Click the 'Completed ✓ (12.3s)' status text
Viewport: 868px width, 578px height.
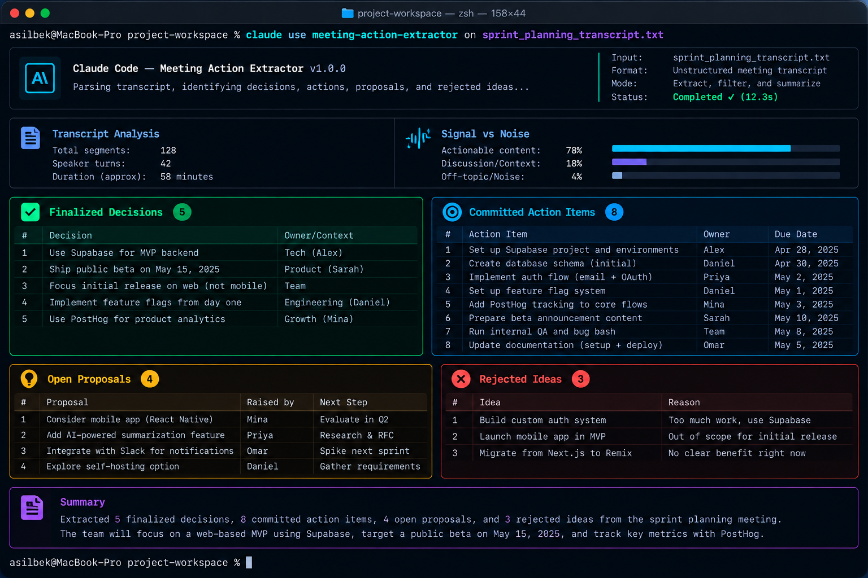(x=725, y=97)
